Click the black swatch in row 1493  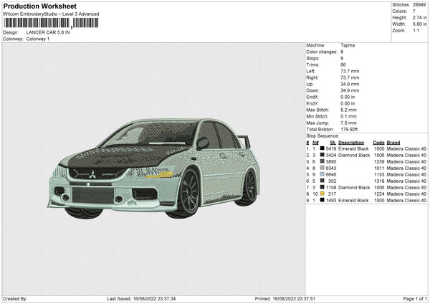click(x=322, y=200)
